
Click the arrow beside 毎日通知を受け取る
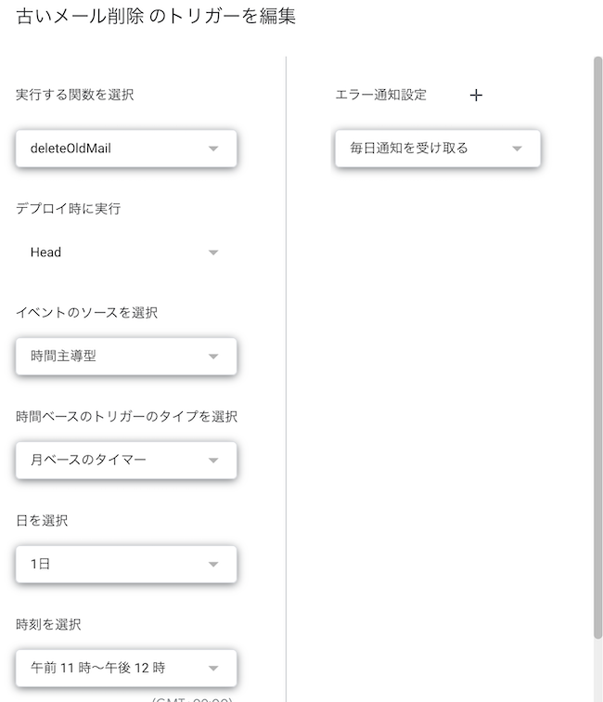pos(518,149)
